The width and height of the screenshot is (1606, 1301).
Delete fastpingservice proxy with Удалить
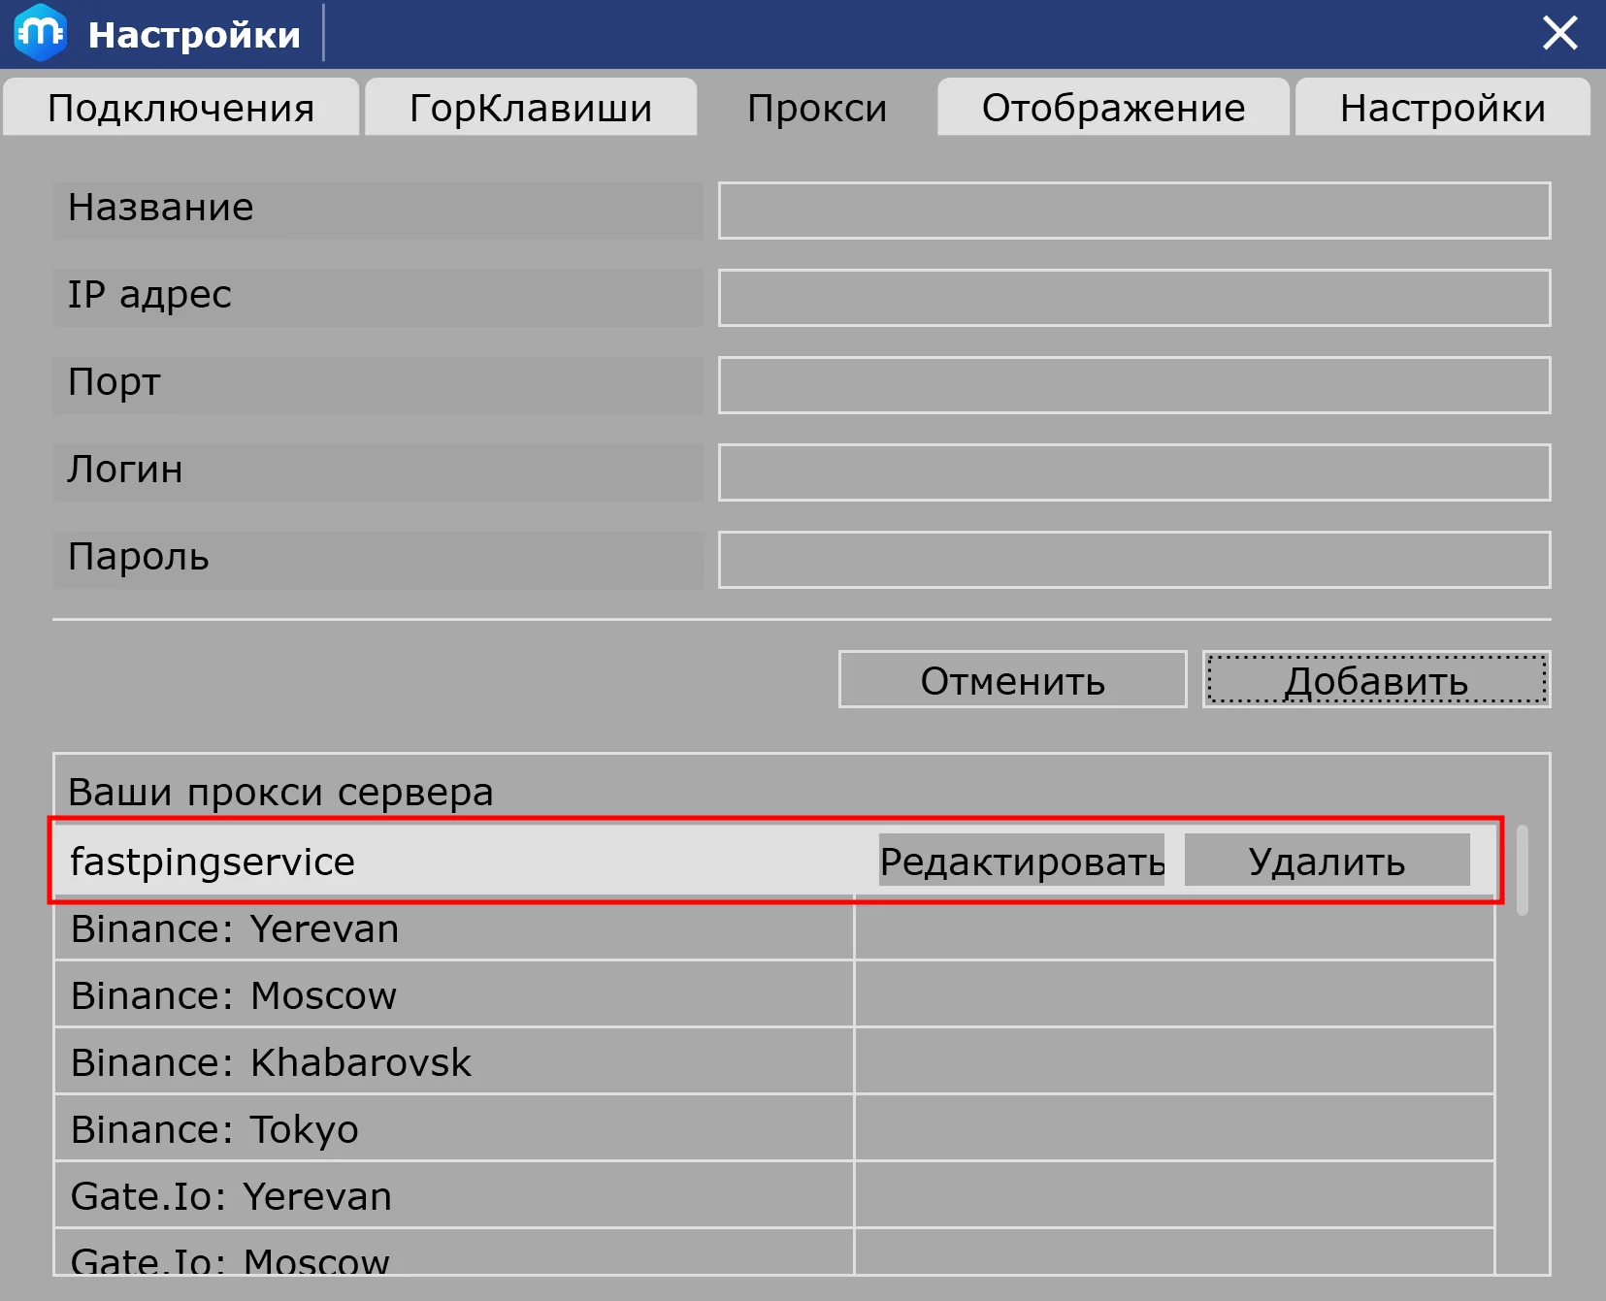(x=1326, y=861)
